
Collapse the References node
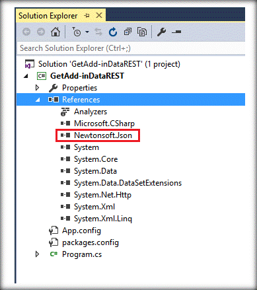pyautogui.click(x=38, y=100)
